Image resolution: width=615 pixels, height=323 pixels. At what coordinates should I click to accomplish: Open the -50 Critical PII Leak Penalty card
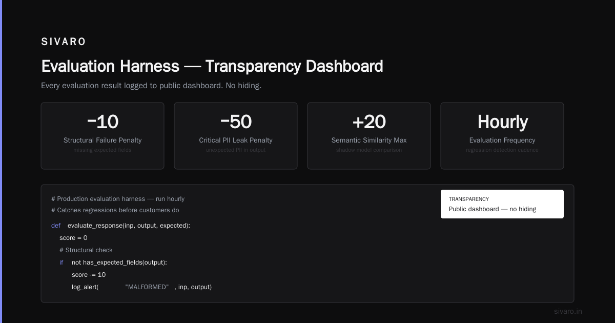[236, 136]
